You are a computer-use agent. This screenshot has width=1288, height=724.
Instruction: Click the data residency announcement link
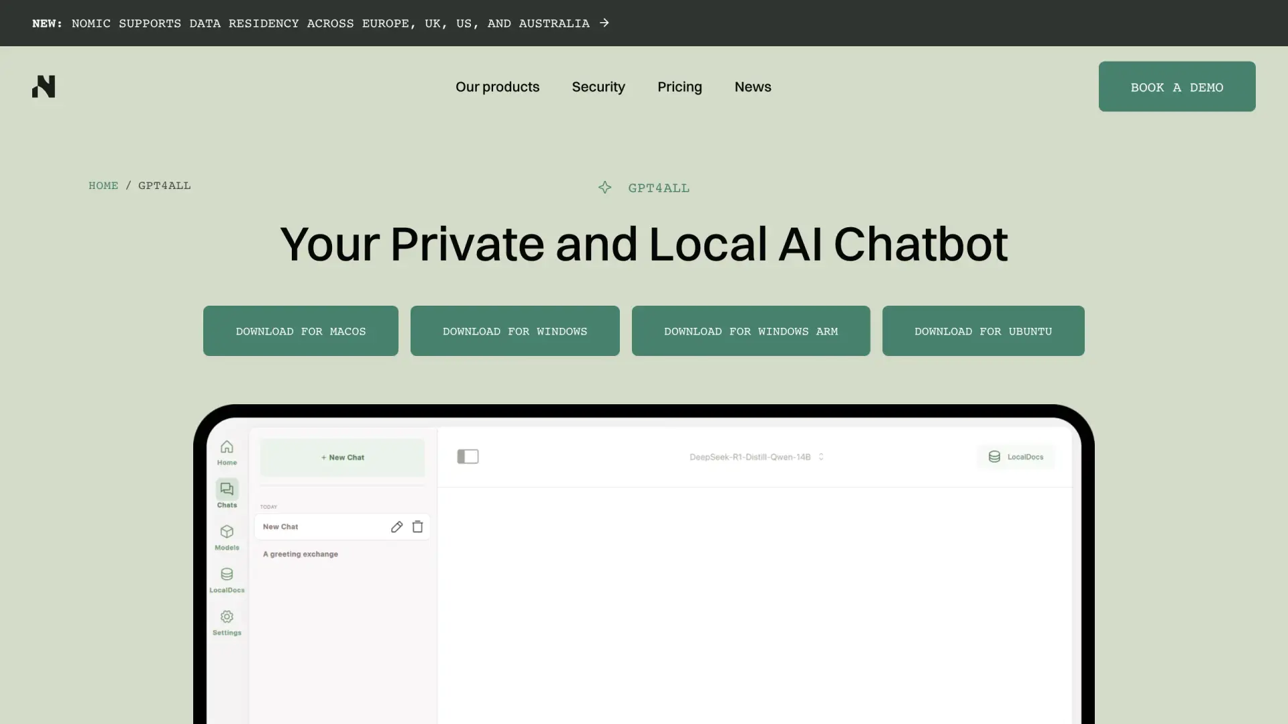point(321,23)
